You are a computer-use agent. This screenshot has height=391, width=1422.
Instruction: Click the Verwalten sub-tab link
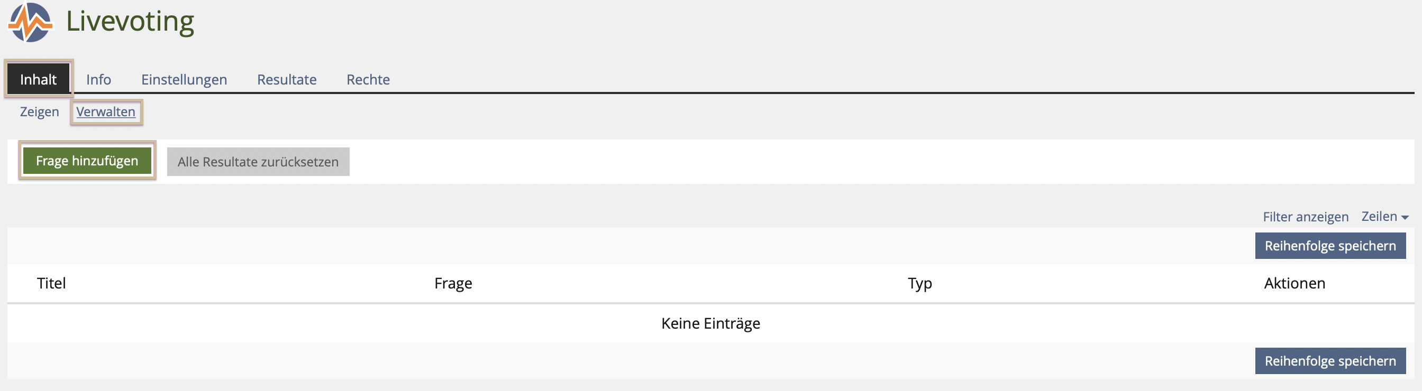pos(105,111)
